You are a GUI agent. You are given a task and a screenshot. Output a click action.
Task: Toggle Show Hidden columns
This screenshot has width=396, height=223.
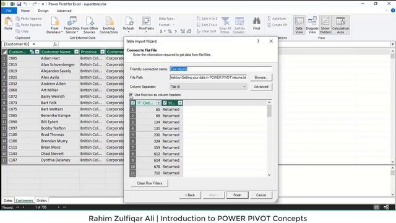tap(325, 25)
